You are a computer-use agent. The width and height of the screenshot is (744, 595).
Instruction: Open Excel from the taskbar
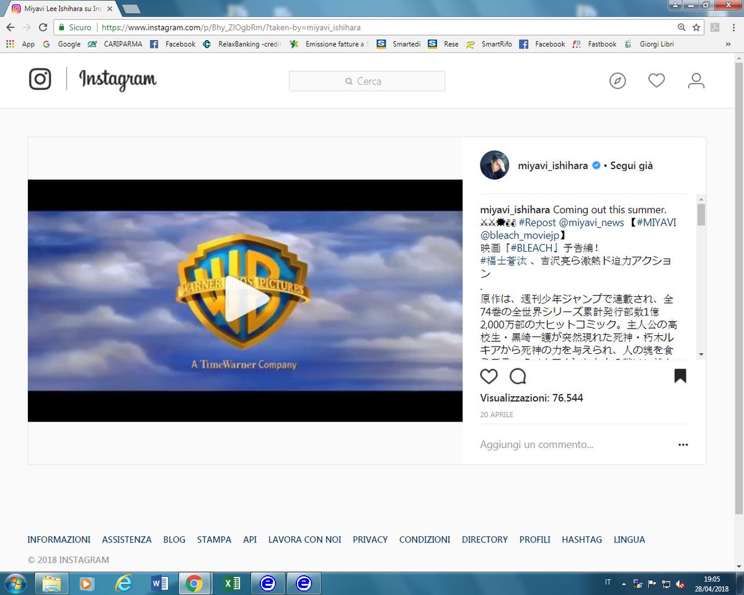click(232, 583)
